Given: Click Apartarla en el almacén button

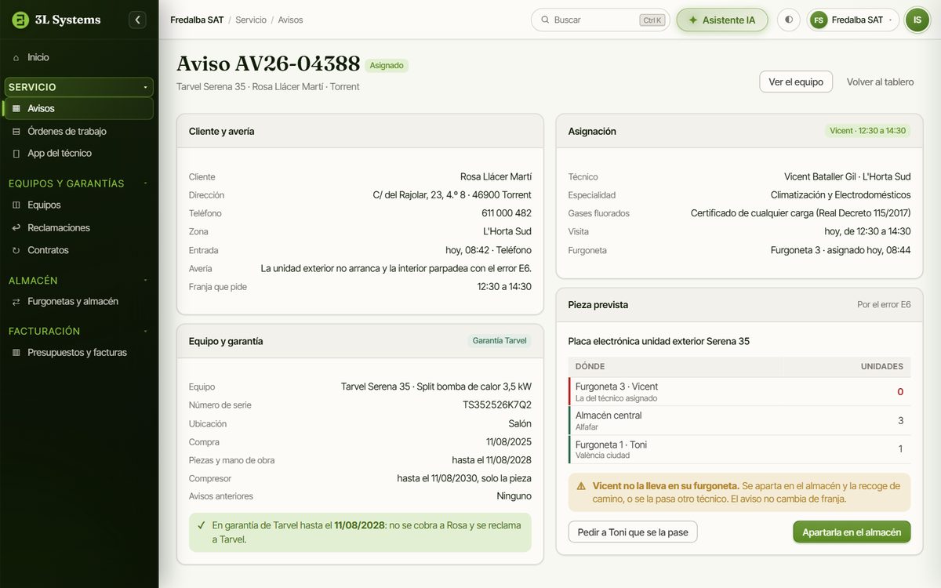Looking at the screenshot, I should 852,532.
